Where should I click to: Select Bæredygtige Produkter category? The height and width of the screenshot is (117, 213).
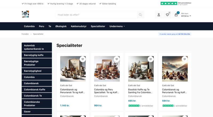(x=37, y=63)
